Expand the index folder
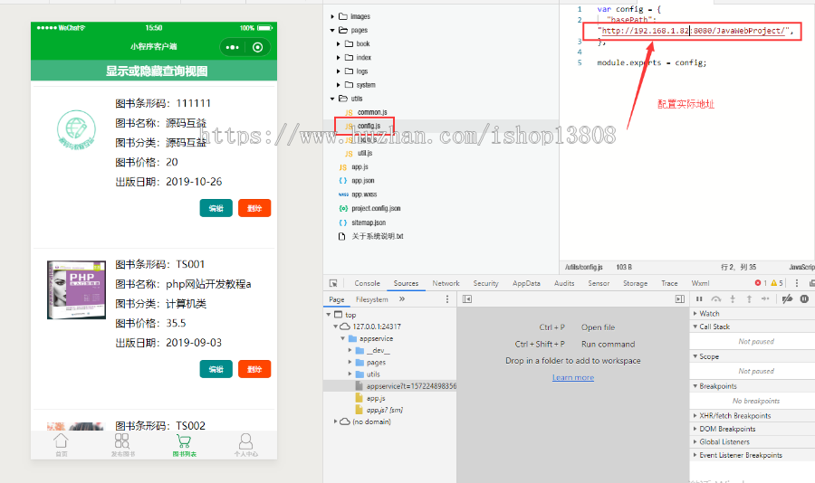 coord(339,58)
